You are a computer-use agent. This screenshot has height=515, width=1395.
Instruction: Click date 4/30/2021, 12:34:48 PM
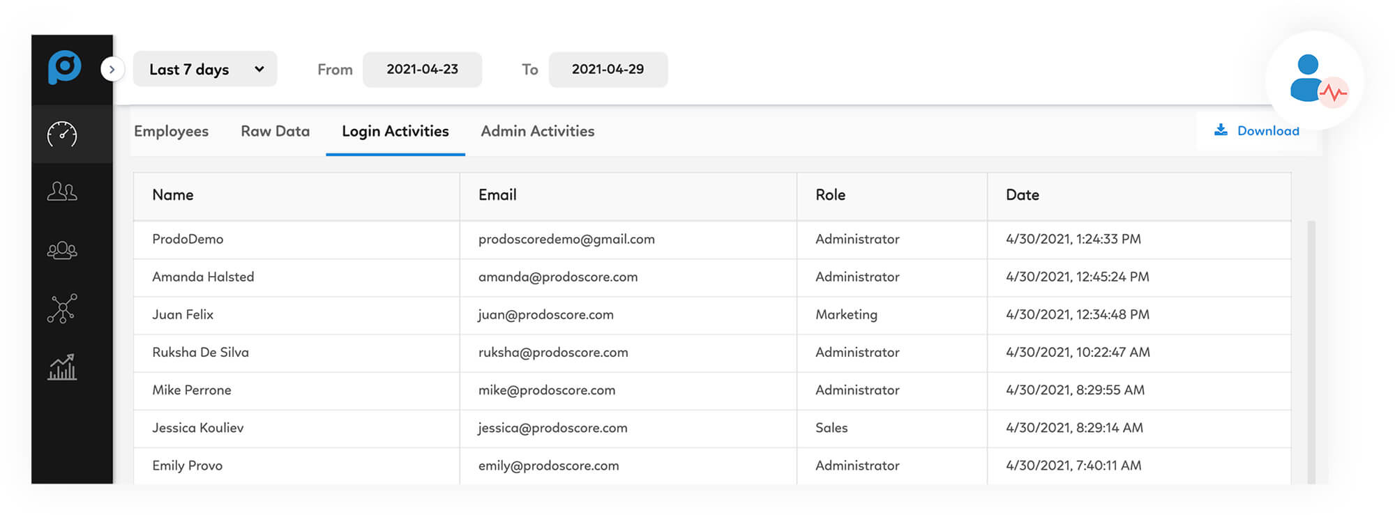[1078, 314]
